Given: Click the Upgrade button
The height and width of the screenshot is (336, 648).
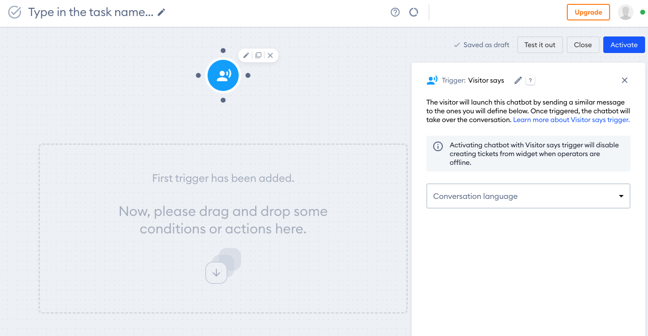Looking at the screenshot, I should tap(588, 13).
